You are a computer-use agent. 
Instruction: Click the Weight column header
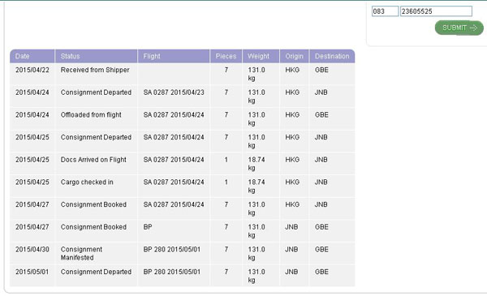coord(261,56)
